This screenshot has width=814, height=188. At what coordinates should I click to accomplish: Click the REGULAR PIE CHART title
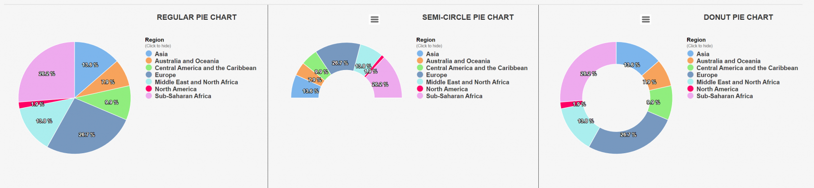tap(197, 17)
